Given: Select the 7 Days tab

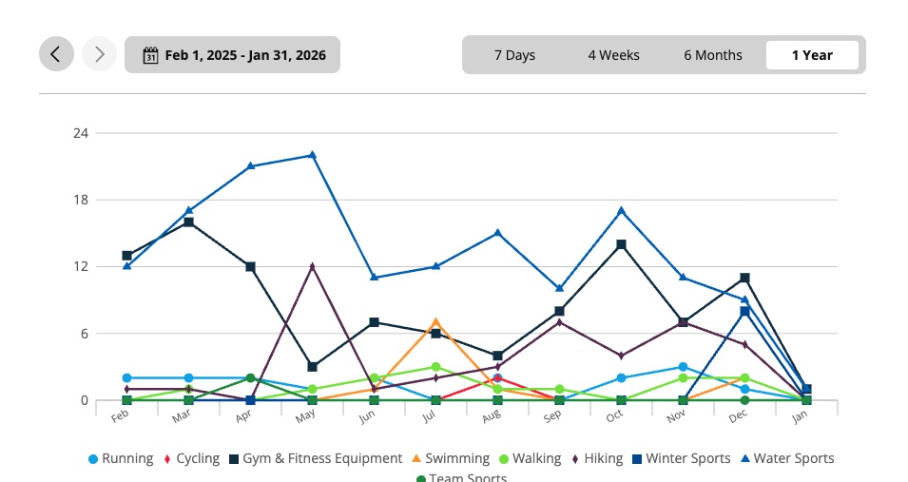Looking at the screenshot, I should click(x=514, y=55).
